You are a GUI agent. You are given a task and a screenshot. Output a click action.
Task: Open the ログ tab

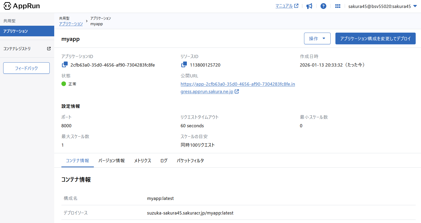(x=164, y=161)
